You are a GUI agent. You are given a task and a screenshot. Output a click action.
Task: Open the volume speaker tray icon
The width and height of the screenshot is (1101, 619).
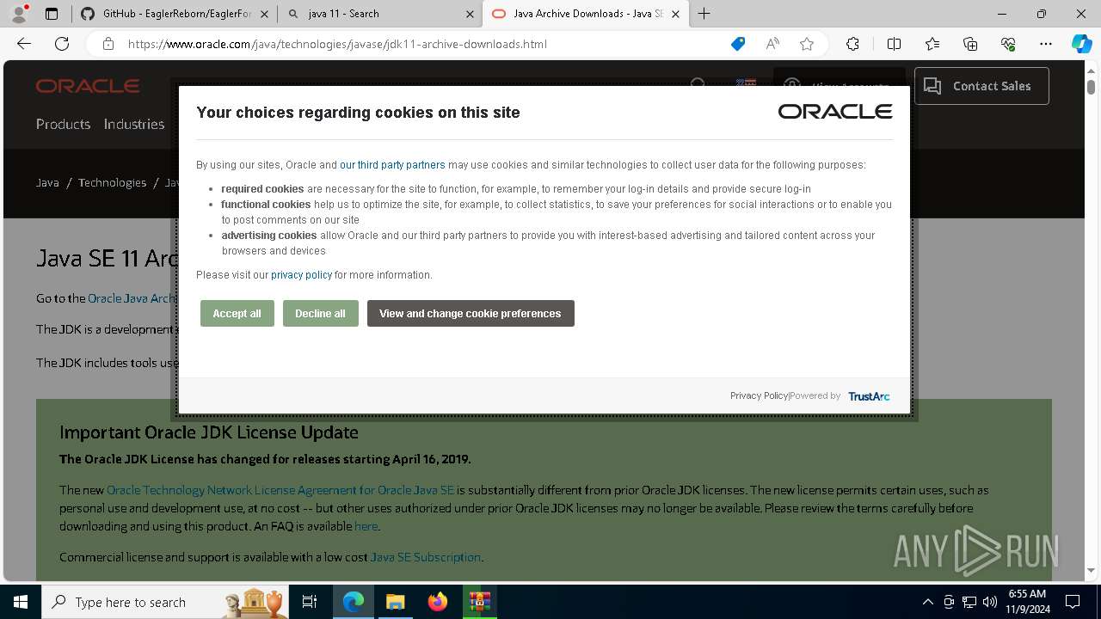click(x=990, y=602)
